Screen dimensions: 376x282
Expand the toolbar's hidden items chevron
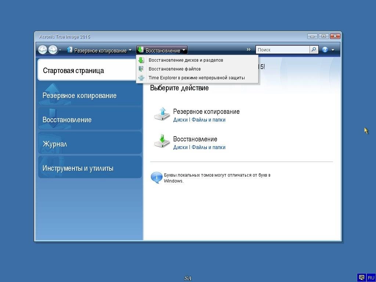point(249,50)
